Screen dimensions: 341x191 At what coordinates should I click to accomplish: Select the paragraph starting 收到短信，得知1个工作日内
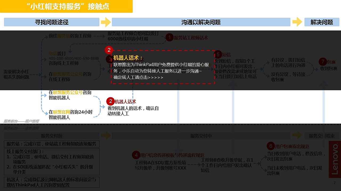coord(236,69)
